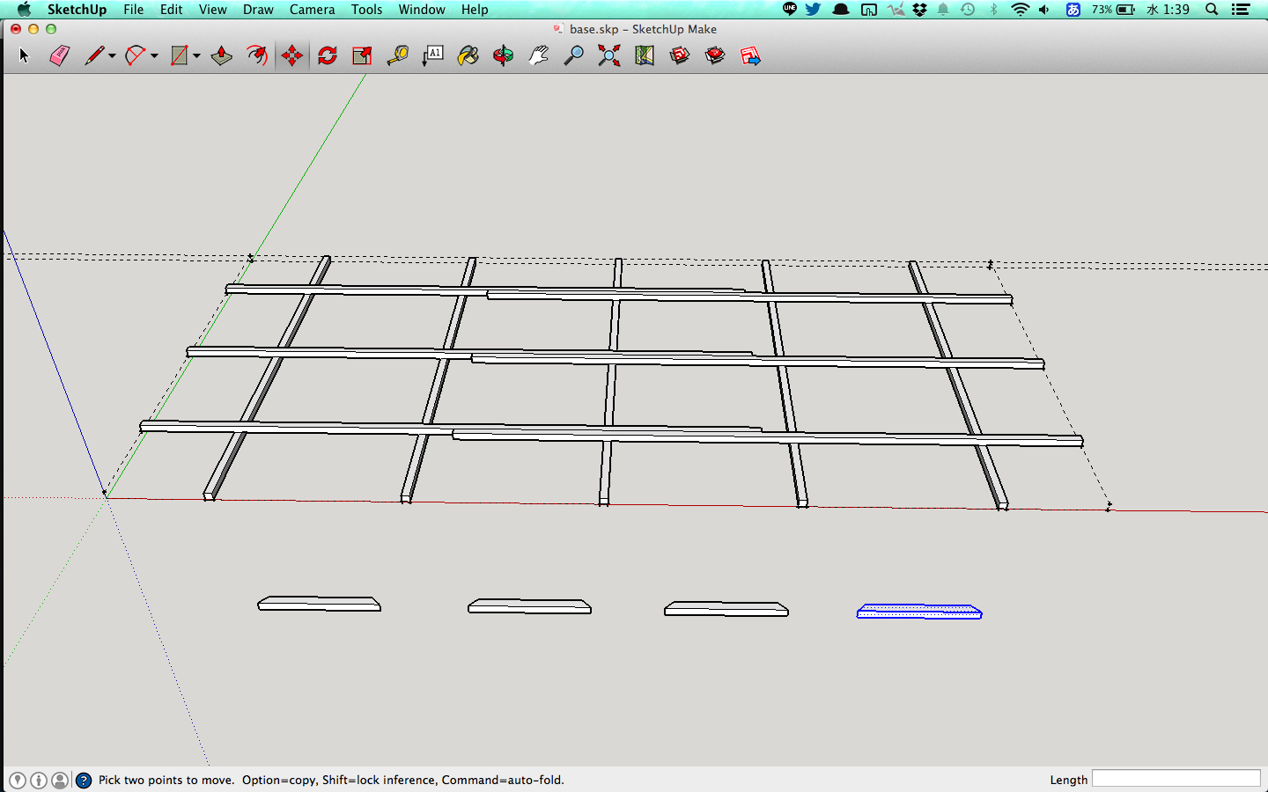Expand the Arc tool dropdown arrow

tap(154, 56)
